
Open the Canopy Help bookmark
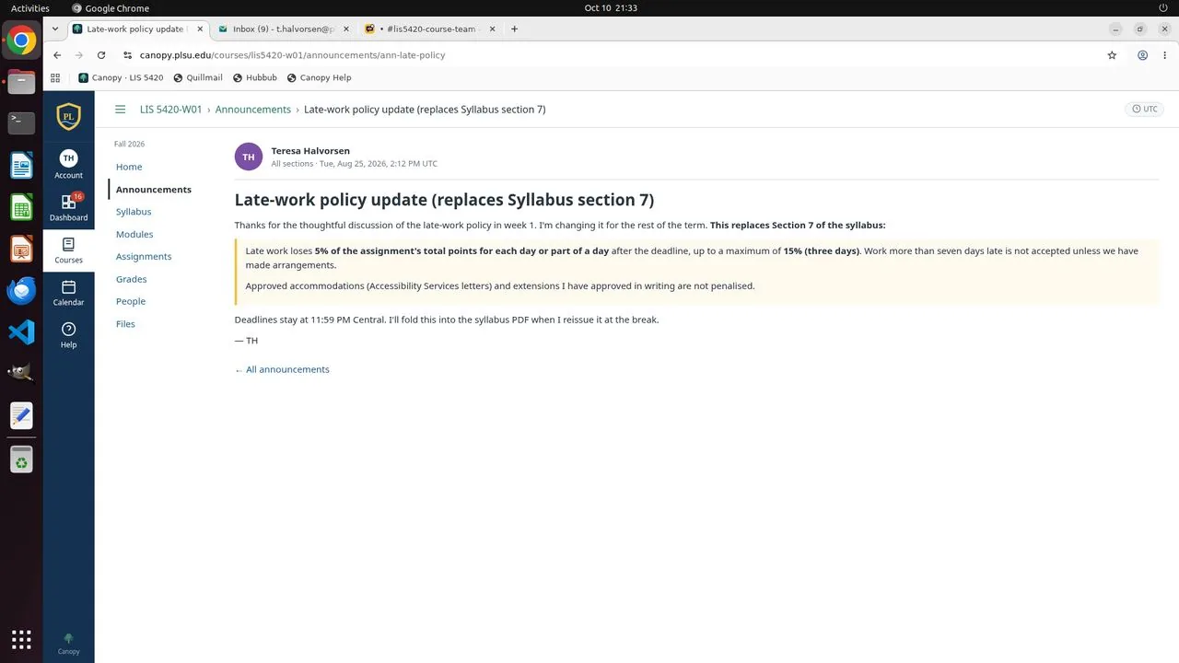319,78
